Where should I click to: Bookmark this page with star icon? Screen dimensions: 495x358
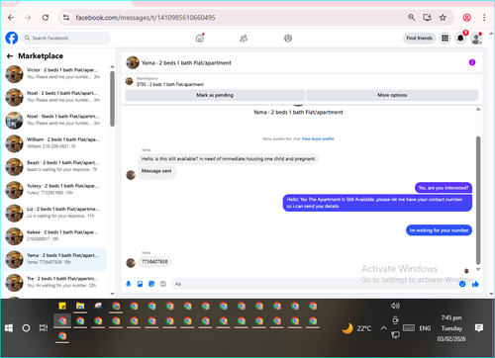443,18
